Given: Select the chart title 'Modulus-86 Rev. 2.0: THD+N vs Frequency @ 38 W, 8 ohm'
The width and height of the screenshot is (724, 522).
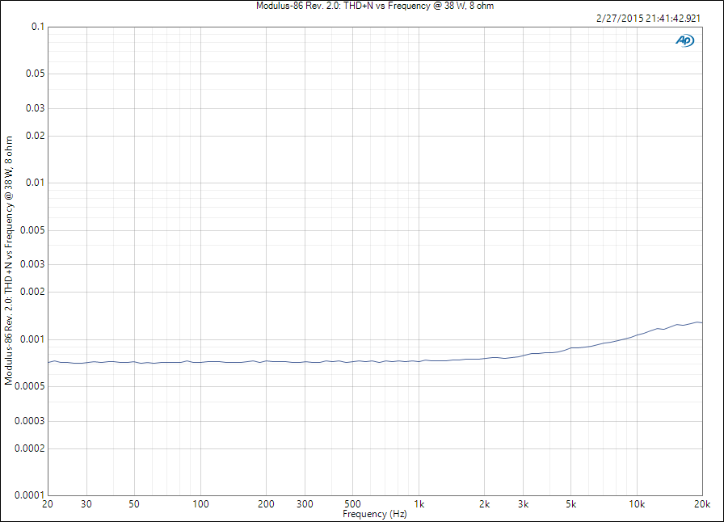Looking at the screenshot, I should 375,6.
